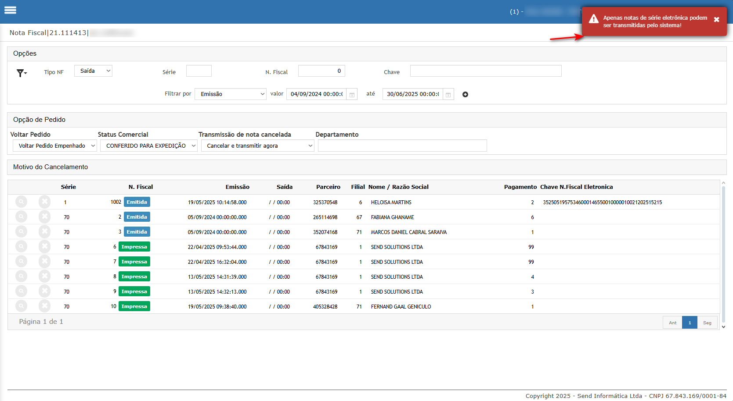
Task: Cancel the MARCOS DANIEL CABRAL SARAIVA note
Action: [x=44, y=231]
